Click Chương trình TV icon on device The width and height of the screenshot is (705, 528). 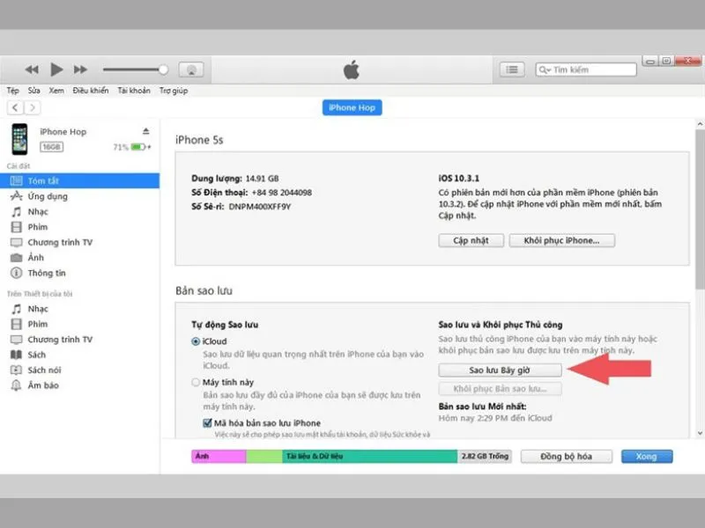pyautogui.click(x=16, y=340)
